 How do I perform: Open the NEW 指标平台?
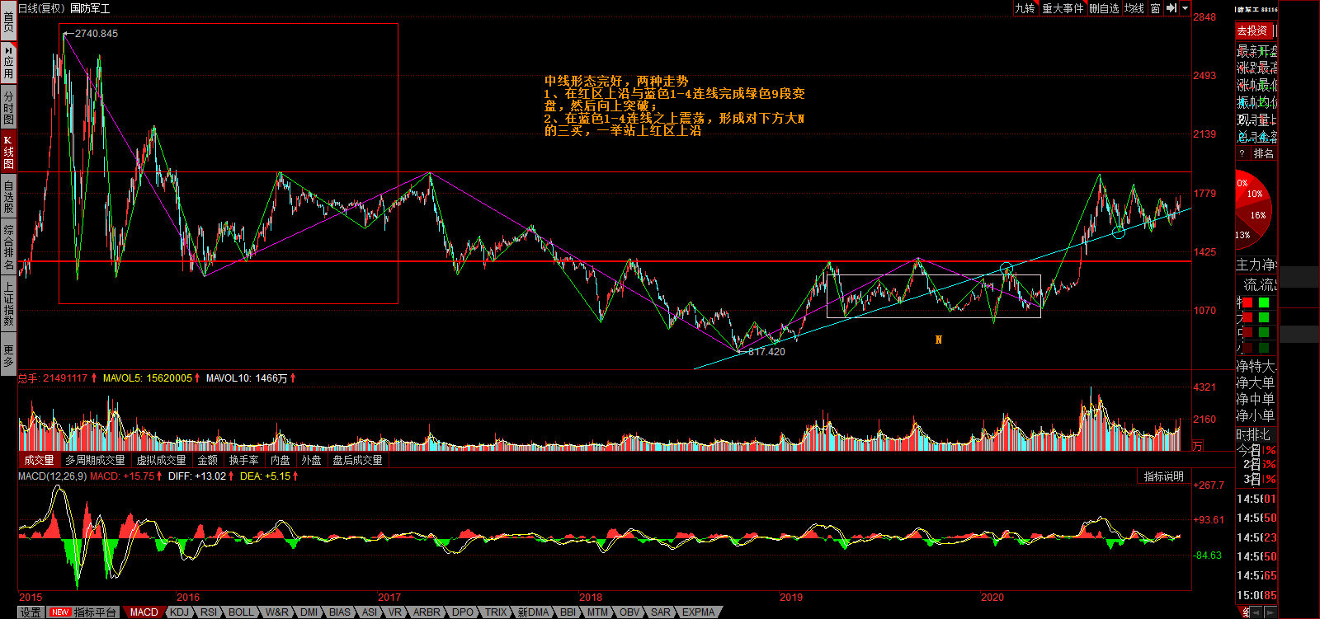tap(85, 612)
